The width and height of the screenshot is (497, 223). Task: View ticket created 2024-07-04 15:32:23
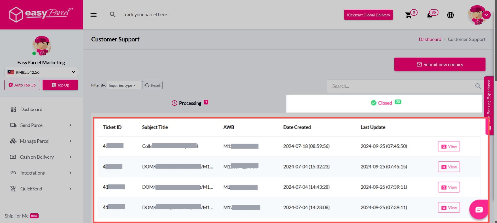[449, 167]
